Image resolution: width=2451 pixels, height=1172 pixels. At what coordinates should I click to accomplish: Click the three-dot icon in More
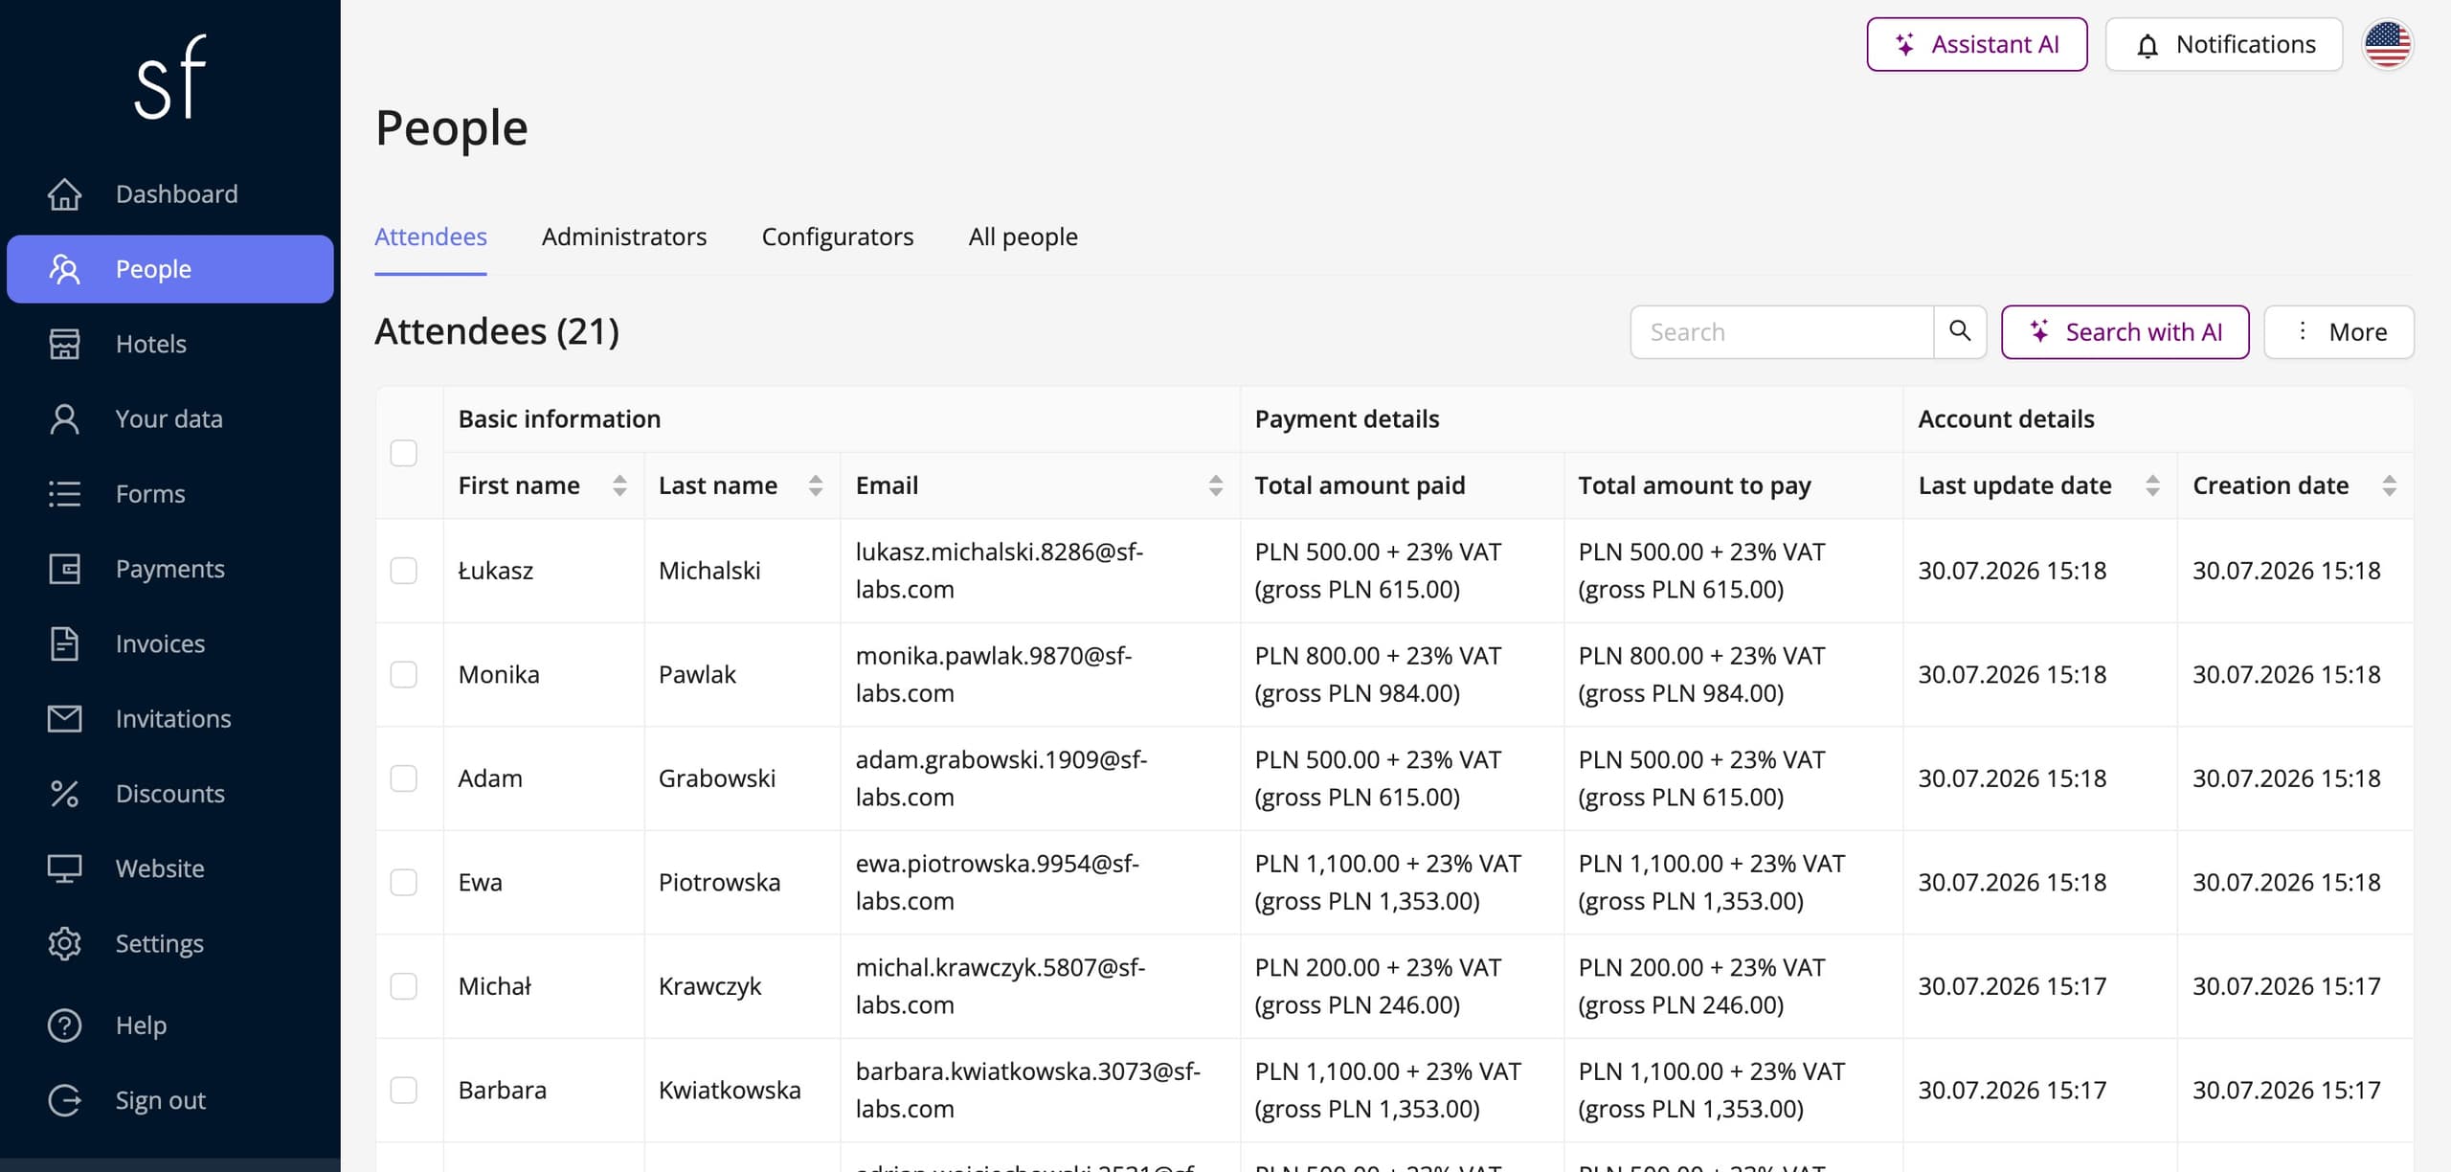pos(2303,331)
